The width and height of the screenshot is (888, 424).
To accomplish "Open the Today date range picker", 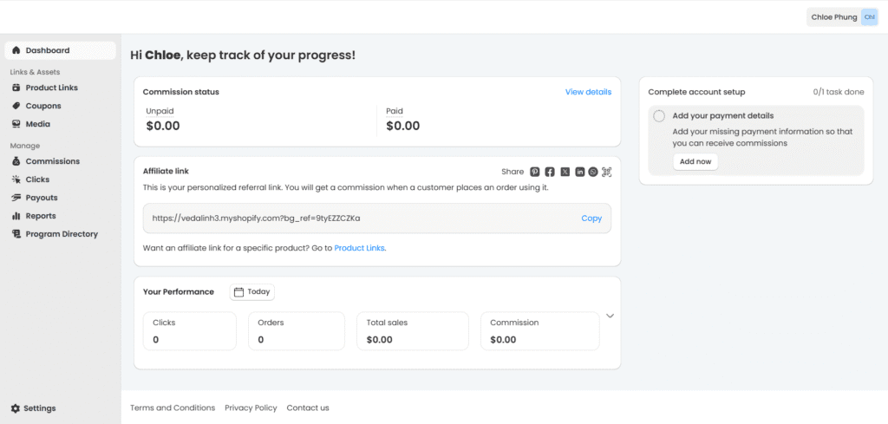I will pos(252,292).
